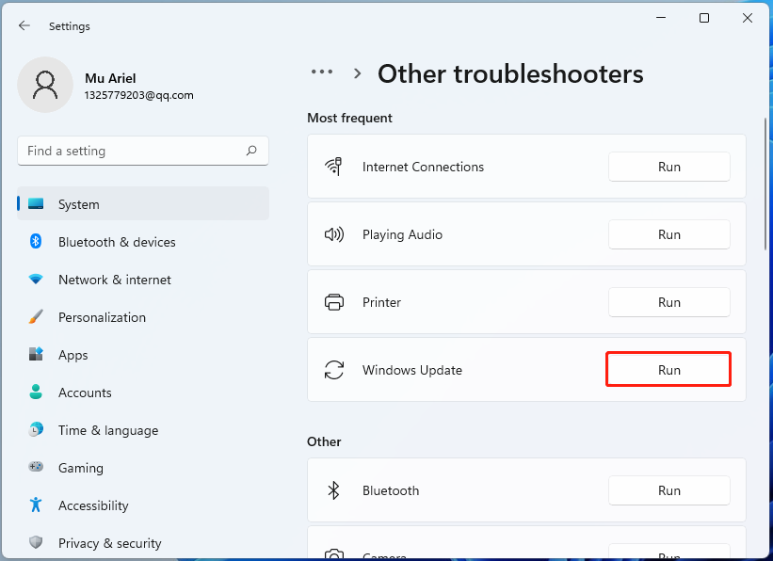Select Personalization in sidebar
The width and height of the screenshot is (773, 561).
[x=143, y=317]
